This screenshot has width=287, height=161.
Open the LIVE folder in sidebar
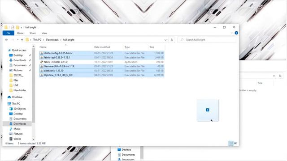[16, 85]
